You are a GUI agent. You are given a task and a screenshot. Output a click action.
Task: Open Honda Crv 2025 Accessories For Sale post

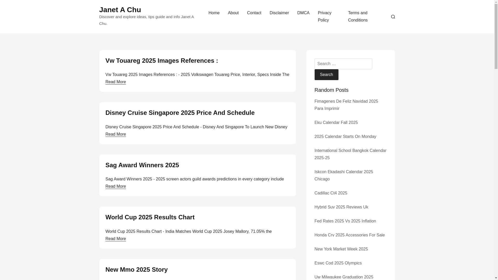[349, 235]
